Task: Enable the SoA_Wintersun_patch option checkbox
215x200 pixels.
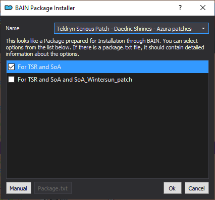Action: (x=12, y=80)
